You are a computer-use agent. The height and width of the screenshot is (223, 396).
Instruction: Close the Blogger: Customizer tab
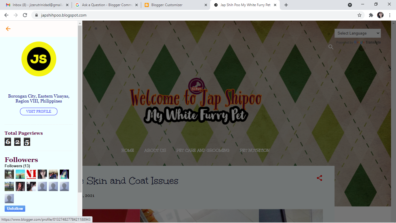point(206,5)
